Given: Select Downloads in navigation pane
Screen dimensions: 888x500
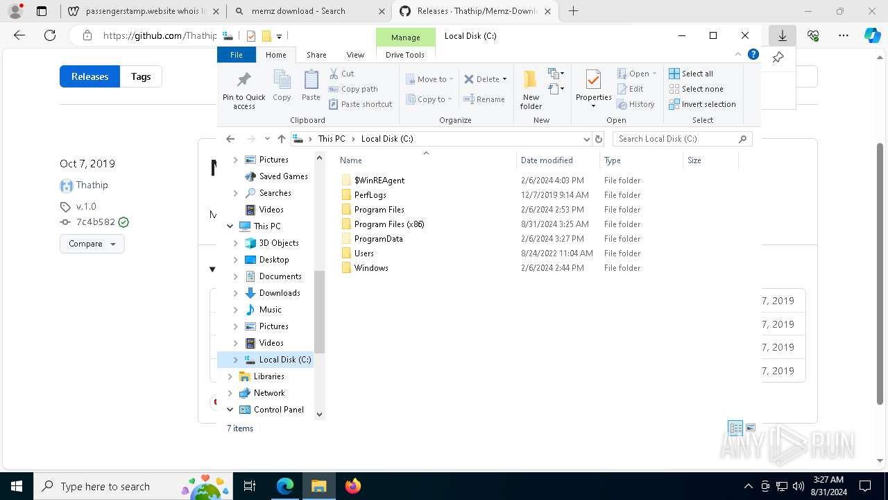Looking at the screenshot, I should [x=280, y=293].
